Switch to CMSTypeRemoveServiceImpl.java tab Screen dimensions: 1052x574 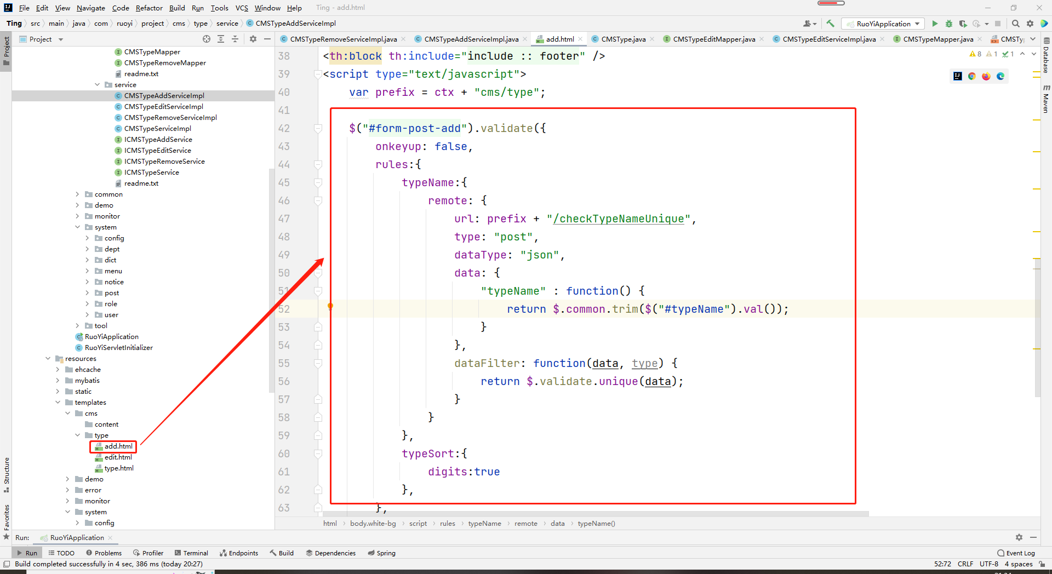(343, 39)
